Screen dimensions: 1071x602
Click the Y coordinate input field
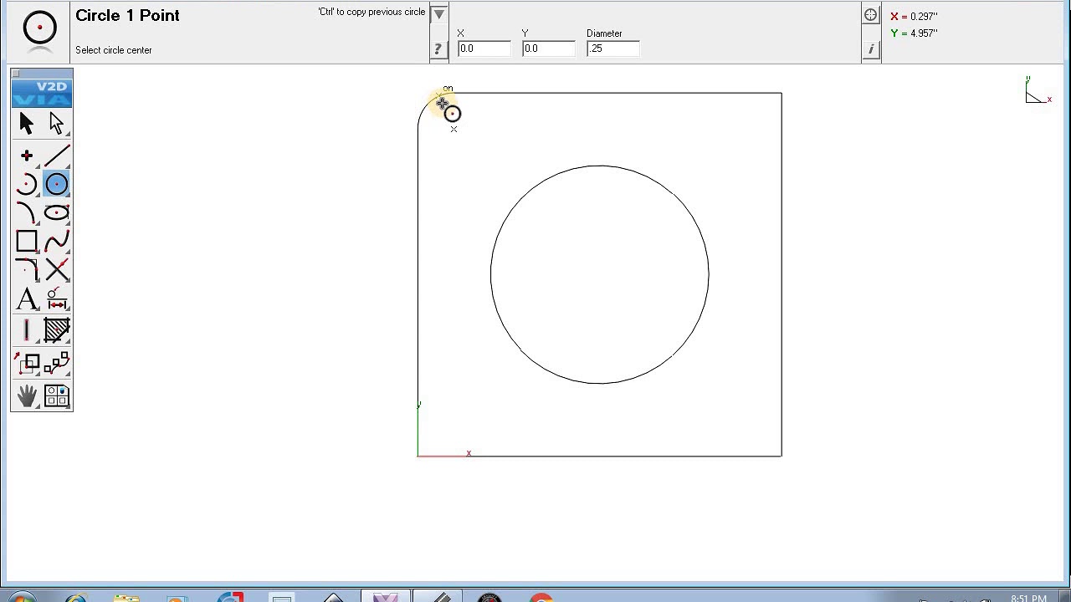(549, 48)
